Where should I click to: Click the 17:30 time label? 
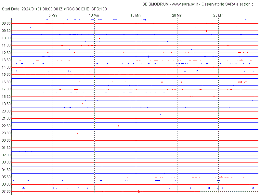pos(6,89)
